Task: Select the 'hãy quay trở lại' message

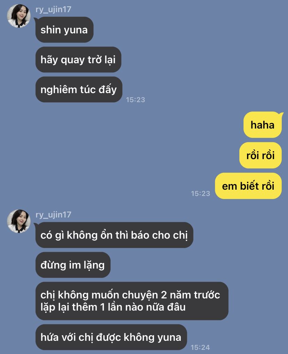Action: [x=78, y=60]
